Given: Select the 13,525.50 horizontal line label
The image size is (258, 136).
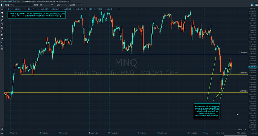Looking at the screenshot, I should (243, 73).
